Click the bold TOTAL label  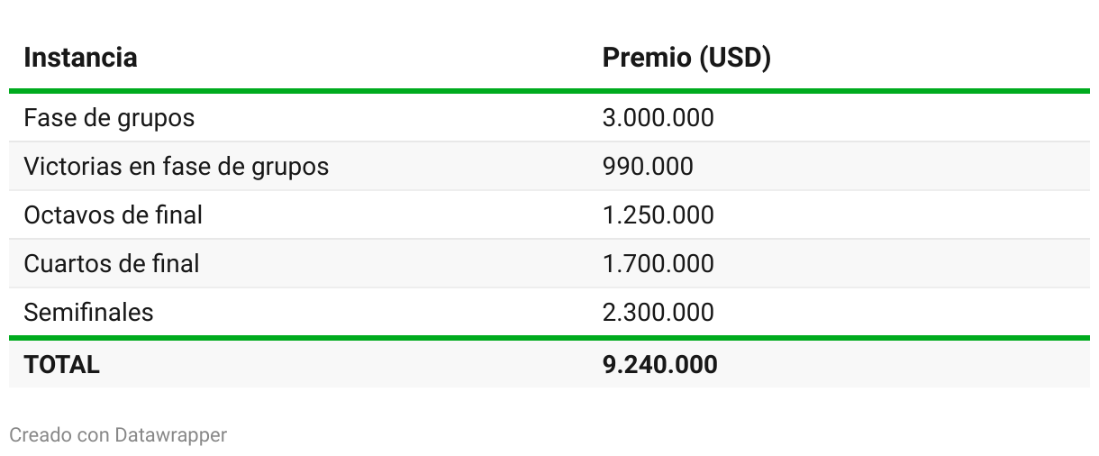click(x=61, y=364)
